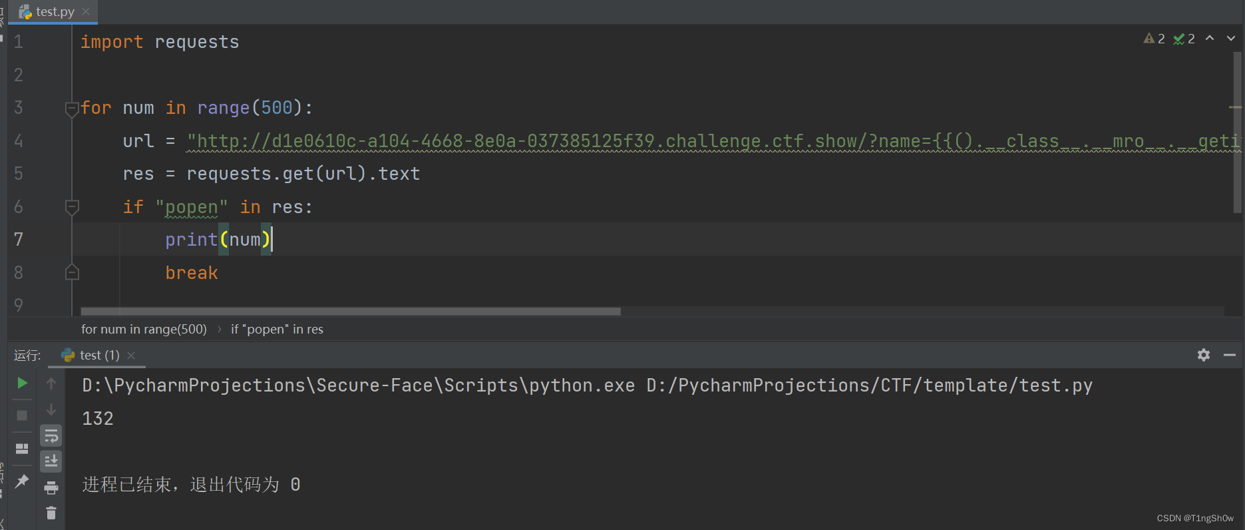The width and height of the screenshot is (1245, 530).
Task: Toggle scroll to end of output
Action: tap(51, 461)
